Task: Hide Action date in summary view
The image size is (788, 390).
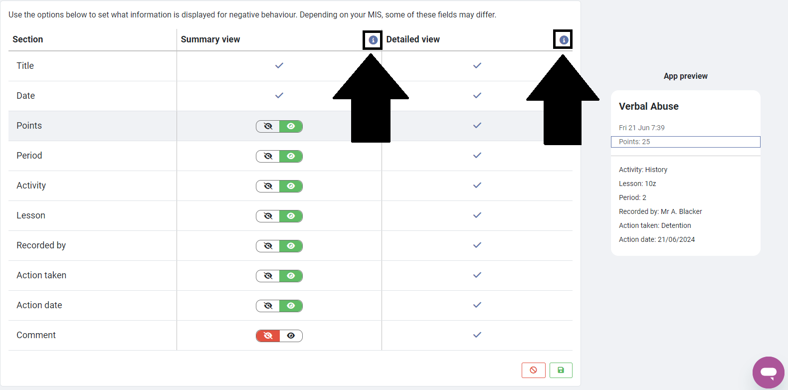Action: [268, 306]
